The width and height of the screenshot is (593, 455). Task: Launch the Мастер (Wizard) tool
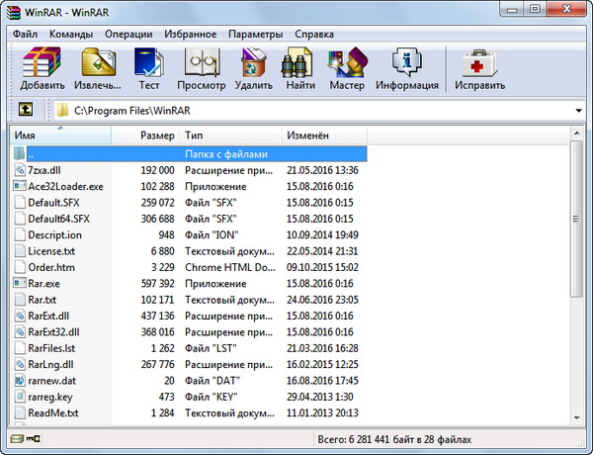347,67
